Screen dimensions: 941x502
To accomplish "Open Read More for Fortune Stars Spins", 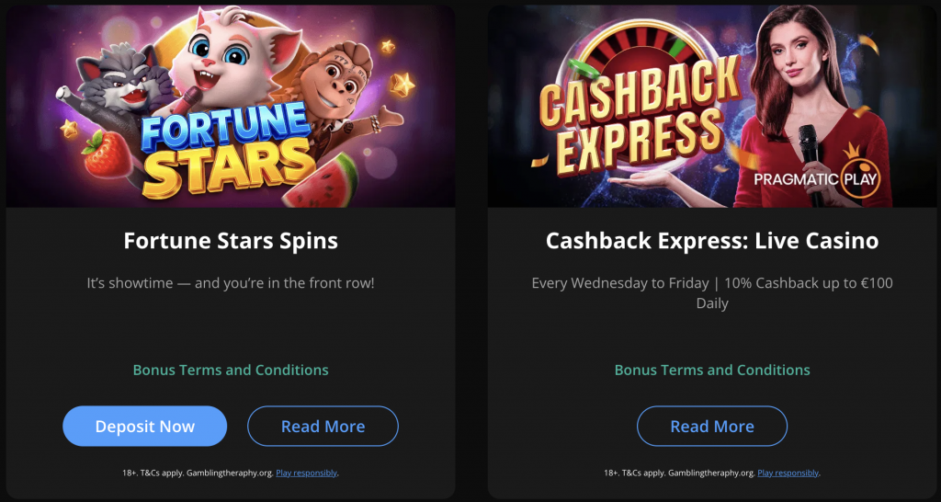I will [323, 427].
